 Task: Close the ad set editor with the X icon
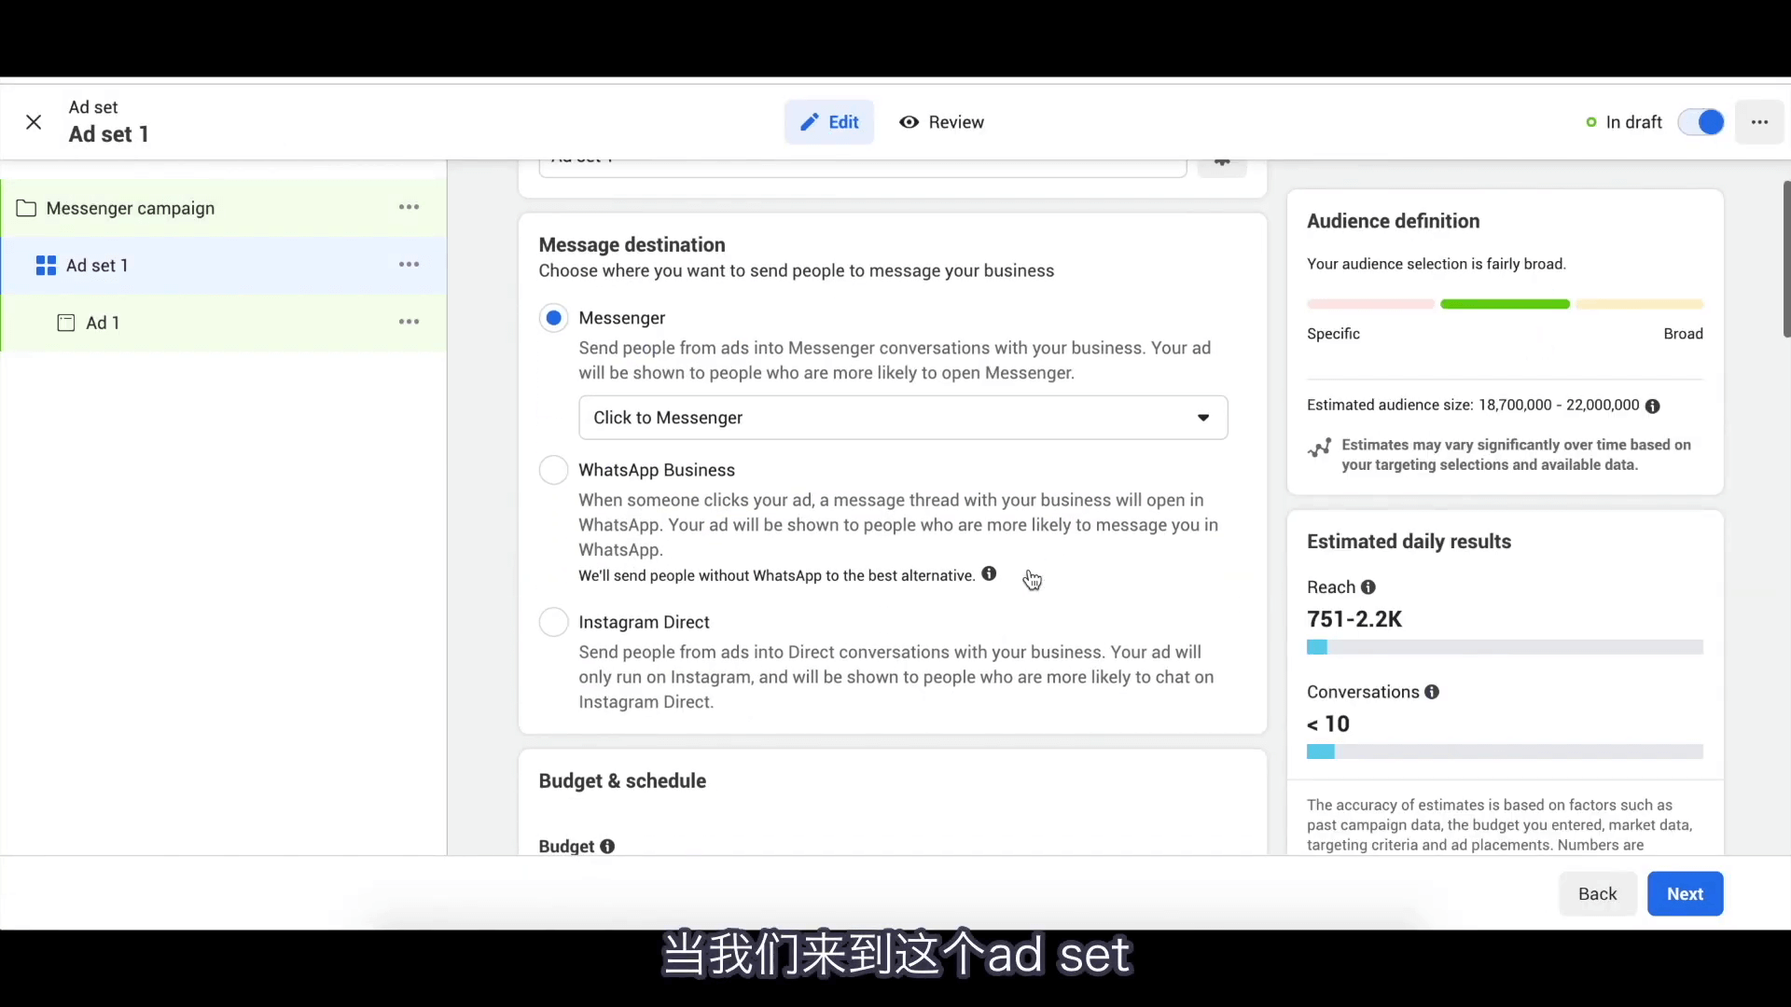34,122
